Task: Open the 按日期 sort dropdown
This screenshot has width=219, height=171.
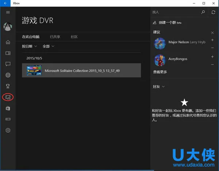Action: pyautogui.click(x=30, y=46)
